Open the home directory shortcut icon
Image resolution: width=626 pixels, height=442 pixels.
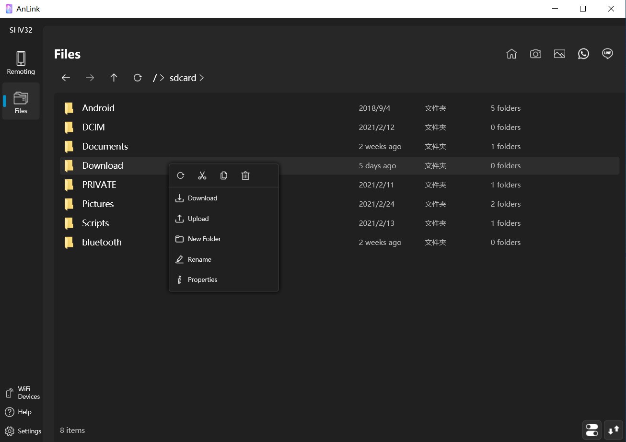tap(511, 54)
